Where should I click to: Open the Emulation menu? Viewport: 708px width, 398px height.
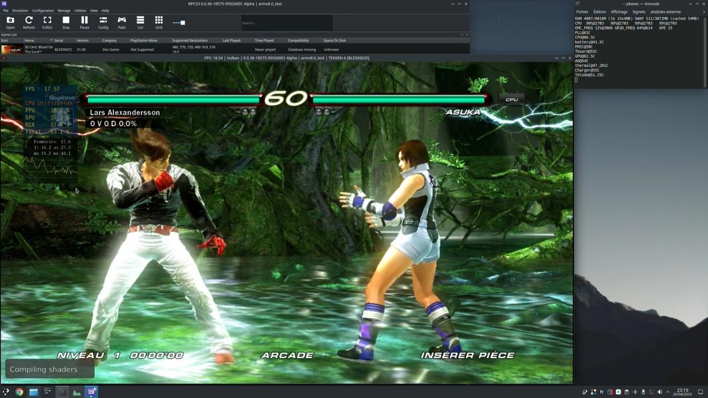pyautogui.click(x=20, y=11)
